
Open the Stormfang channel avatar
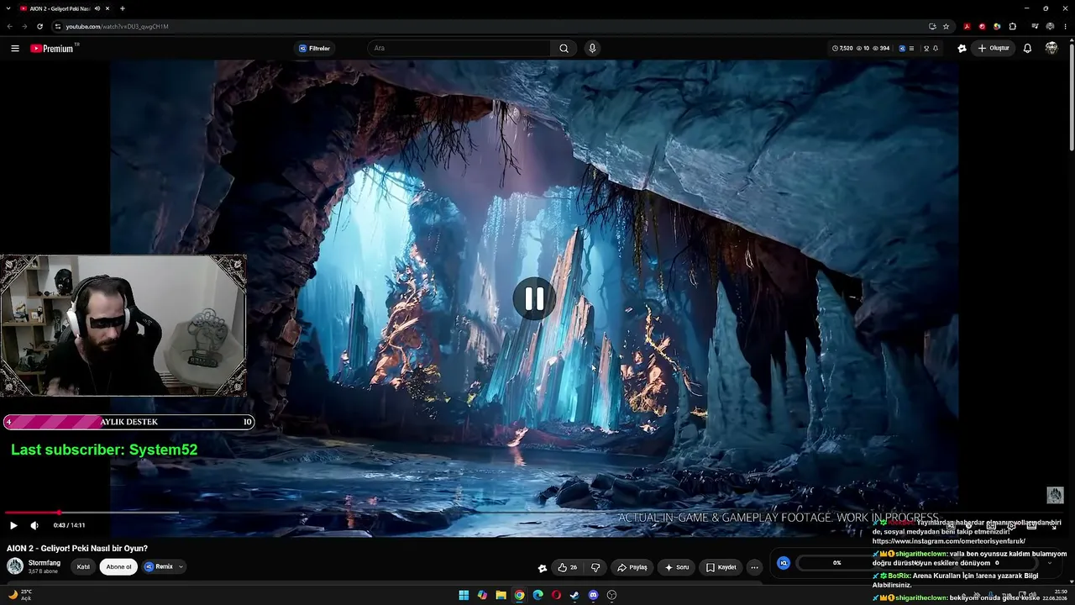[15, 566]
